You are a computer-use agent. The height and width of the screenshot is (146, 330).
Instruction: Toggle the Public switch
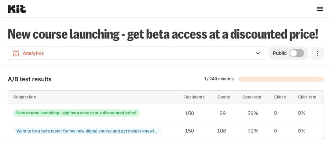pos(297,53)
